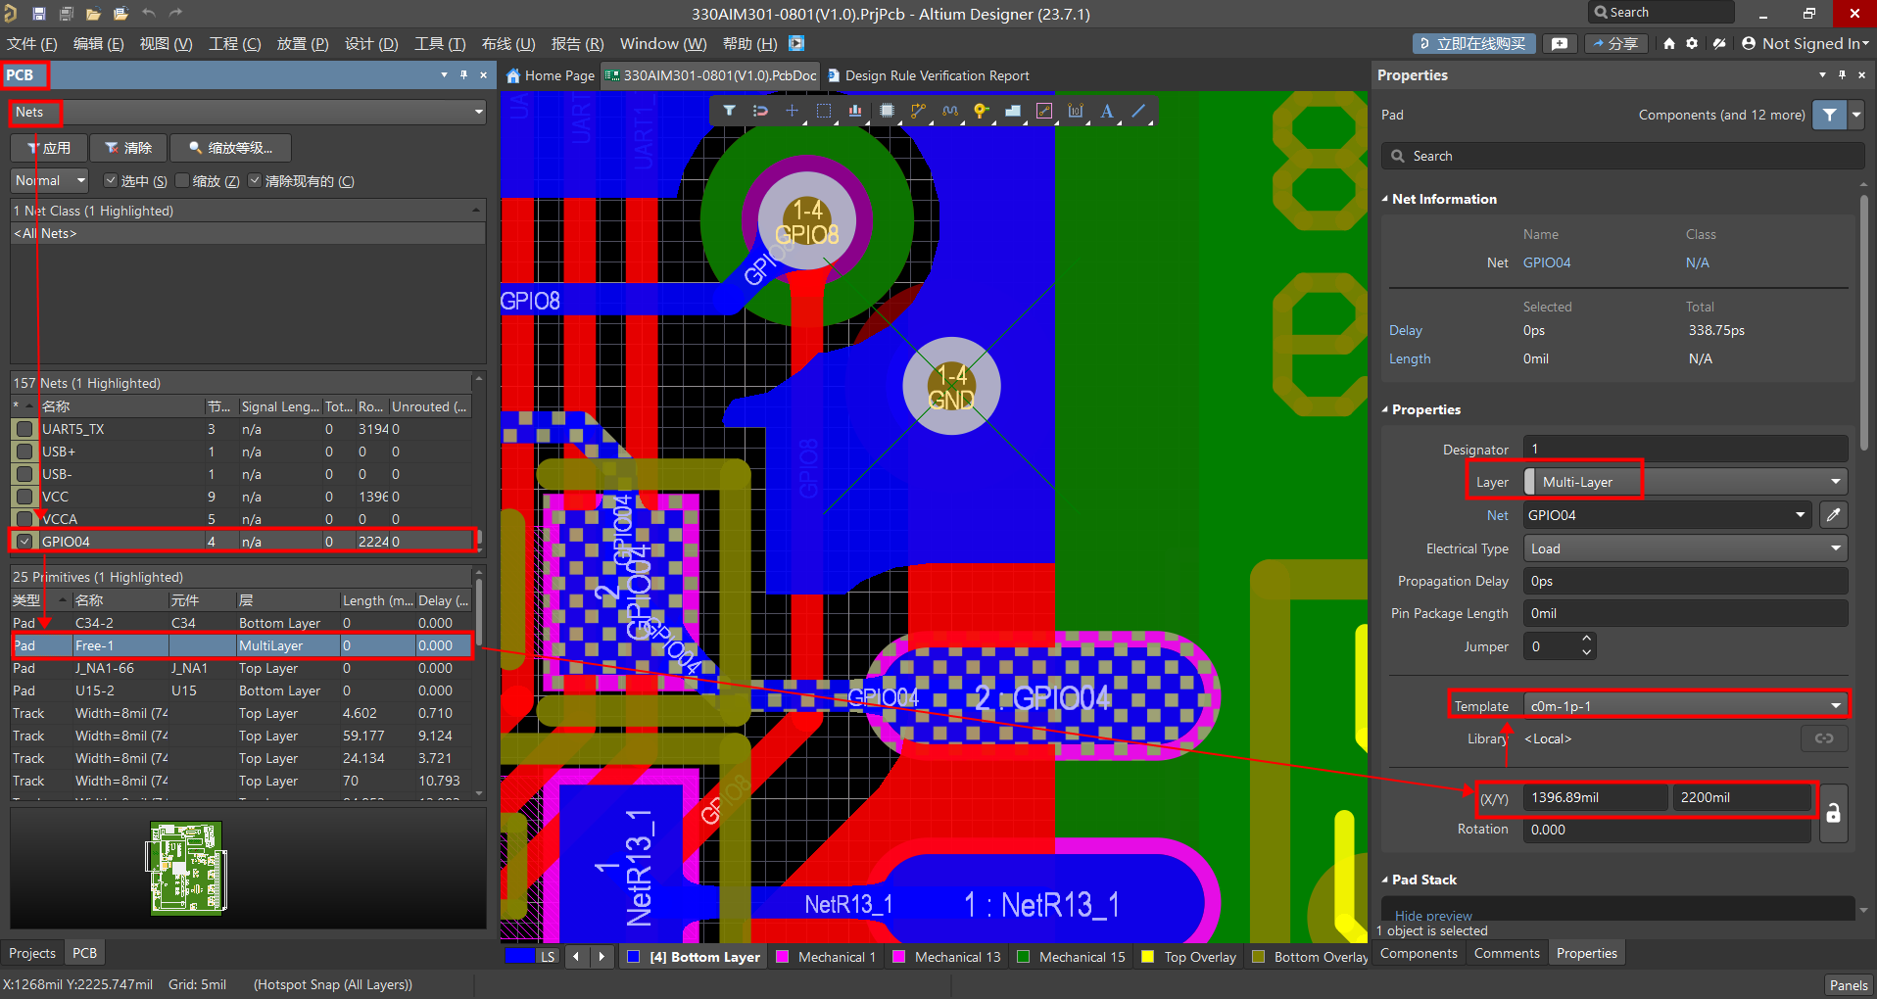The image size is (1877, 999).
Task: Click the 分享 share button
Action: coord(1615,43)
